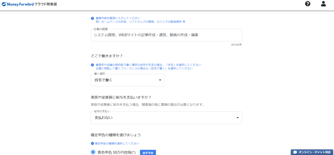
Task: Select the 青色申告 55万円控除 radio button
Action: [93, 152]
